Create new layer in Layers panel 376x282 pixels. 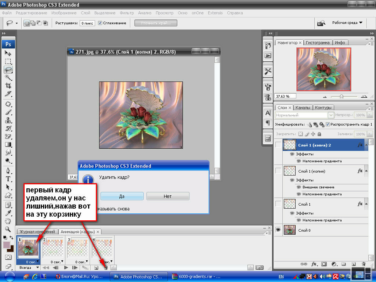coord(354,264)
